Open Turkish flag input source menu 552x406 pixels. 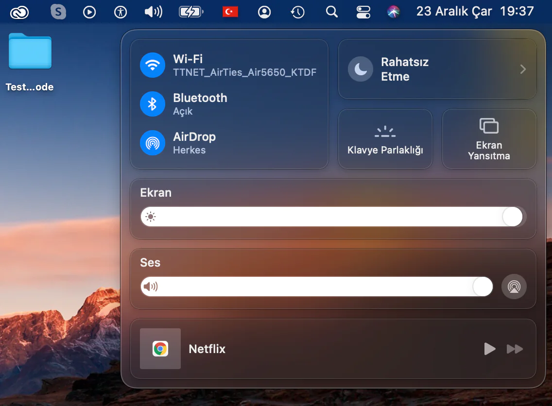[x=230, y=12]
